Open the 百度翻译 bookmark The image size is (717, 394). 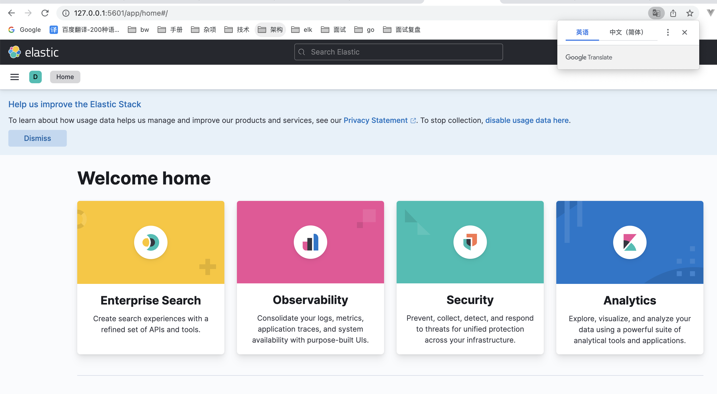coord(84,29)
